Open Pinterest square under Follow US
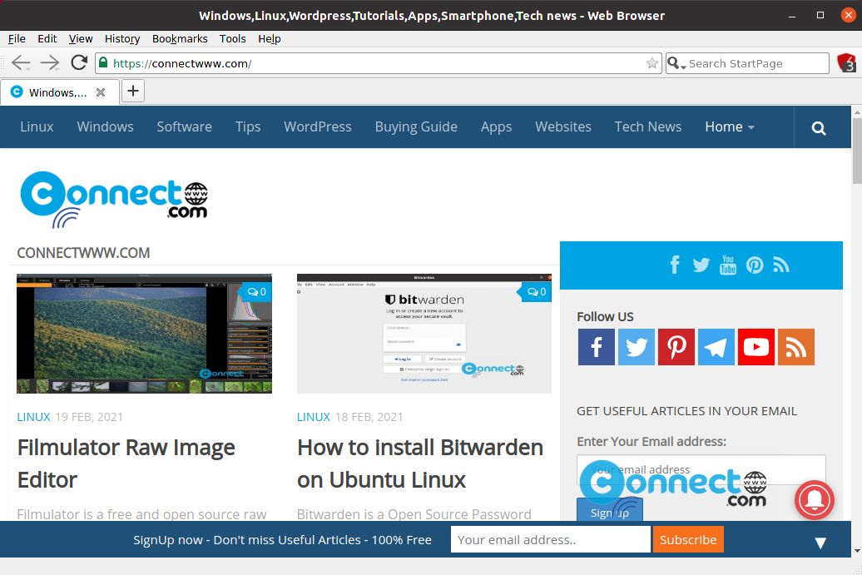This screenshot has height=575, width=862. [x=676, y=347]
